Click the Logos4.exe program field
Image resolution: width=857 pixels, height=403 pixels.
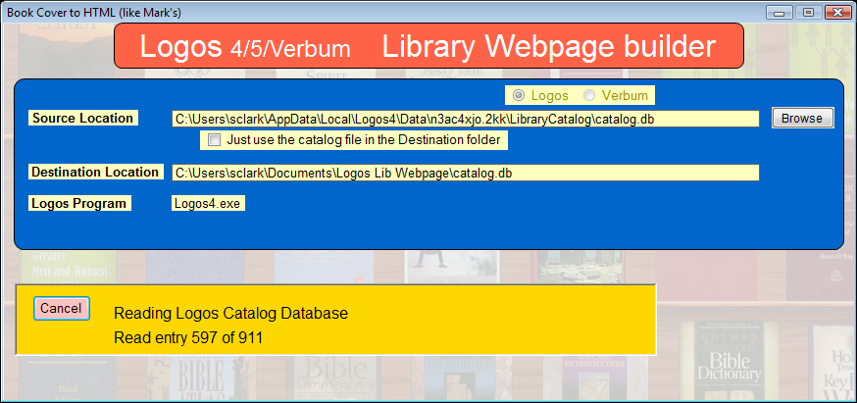point(208,203)
